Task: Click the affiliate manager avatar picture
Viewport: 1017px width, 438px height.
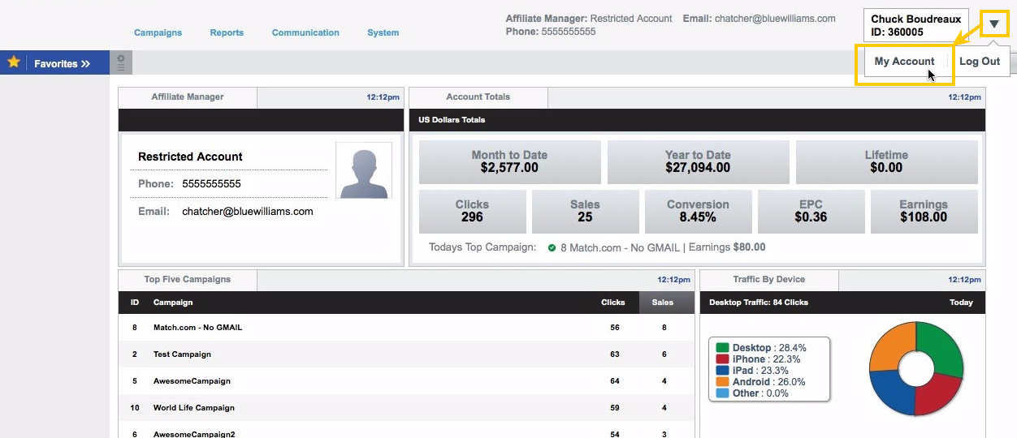Action: [x=364, y=170]
